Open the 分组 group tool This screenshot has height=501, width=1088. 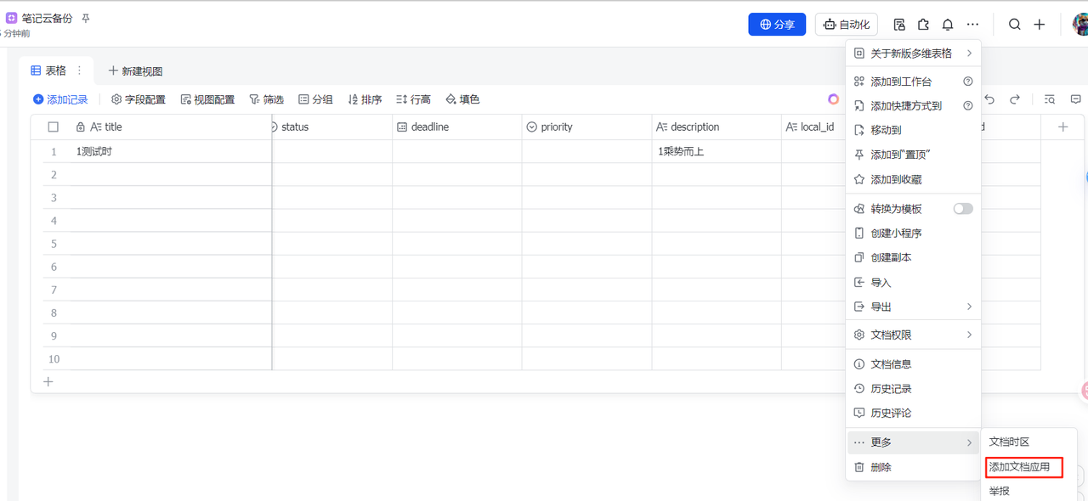click(x=315, y=99)
